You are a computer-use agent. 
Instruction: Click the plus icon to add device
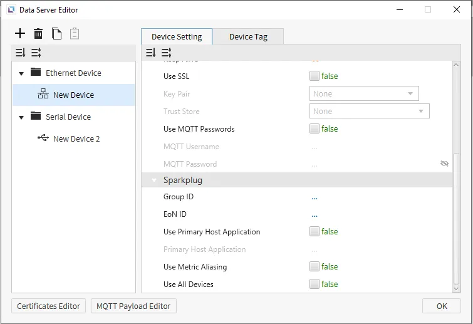(x=21, y=34)
